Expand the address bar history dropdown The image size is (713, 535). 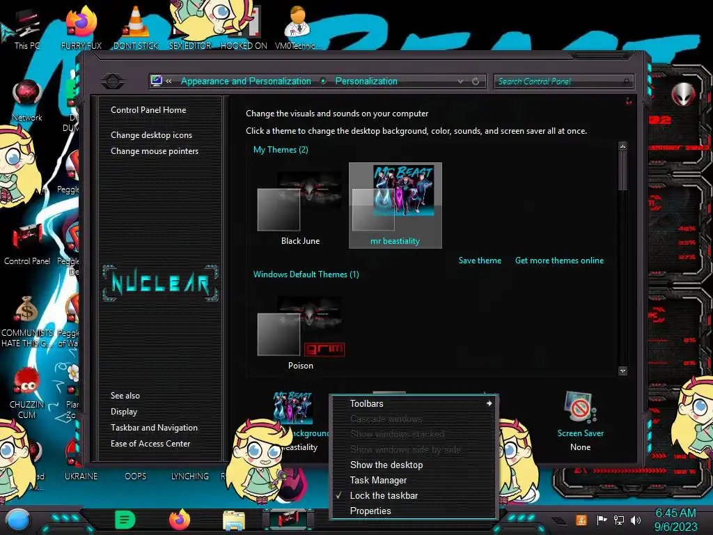point(461,81)
